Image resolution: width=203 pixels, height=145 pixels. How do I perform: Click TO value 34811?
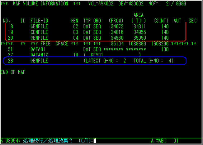[140, 26]
